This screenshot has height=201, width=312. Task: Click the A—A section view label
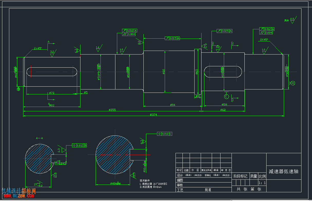(x=39, y=138)
